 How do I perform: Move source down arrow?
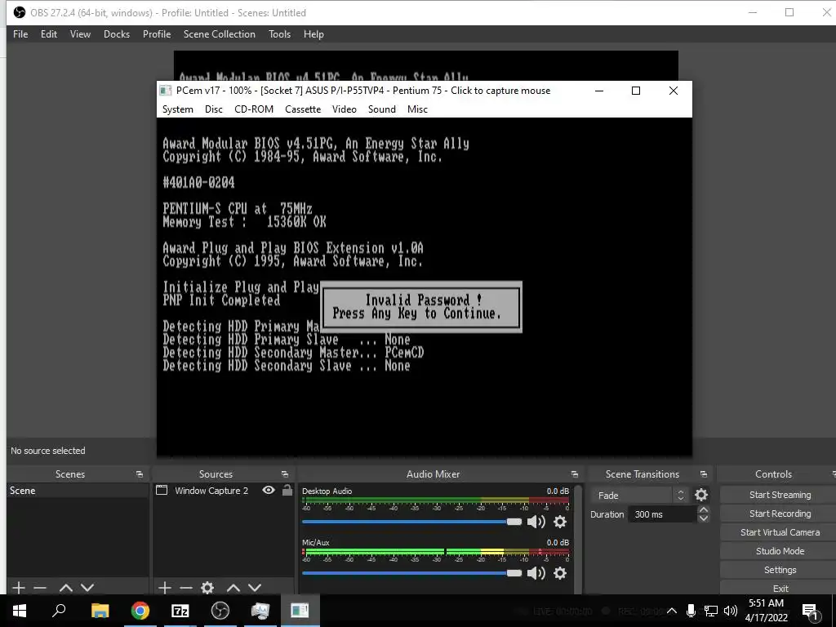click(x=255, y=588)
